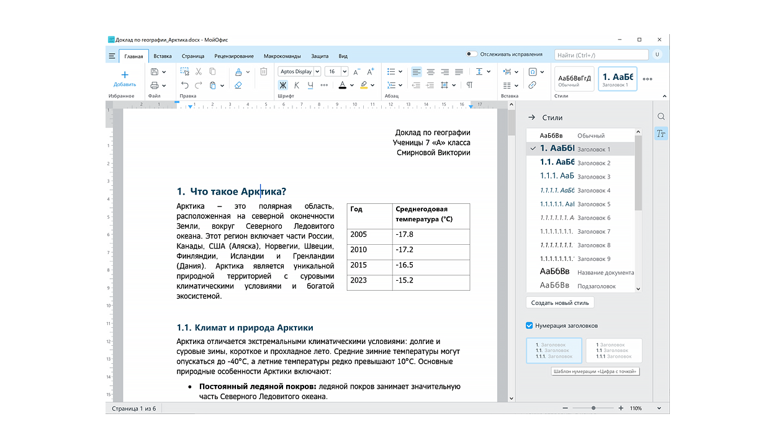Click the Добавить favorites plus icon

pyautogui.click(x=125, y=74)
